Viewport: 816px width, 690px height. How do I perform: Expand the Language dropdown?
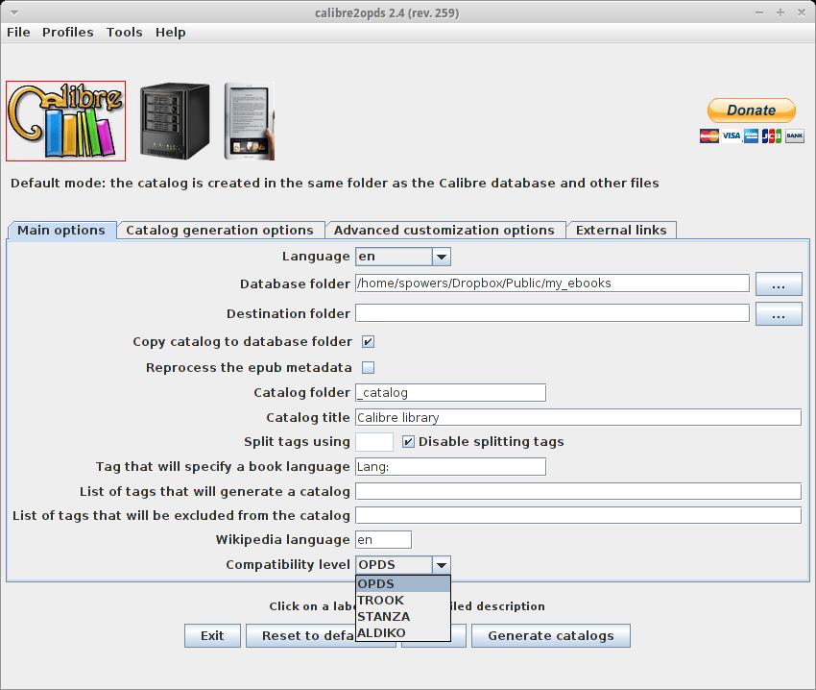tap(441, 257)
